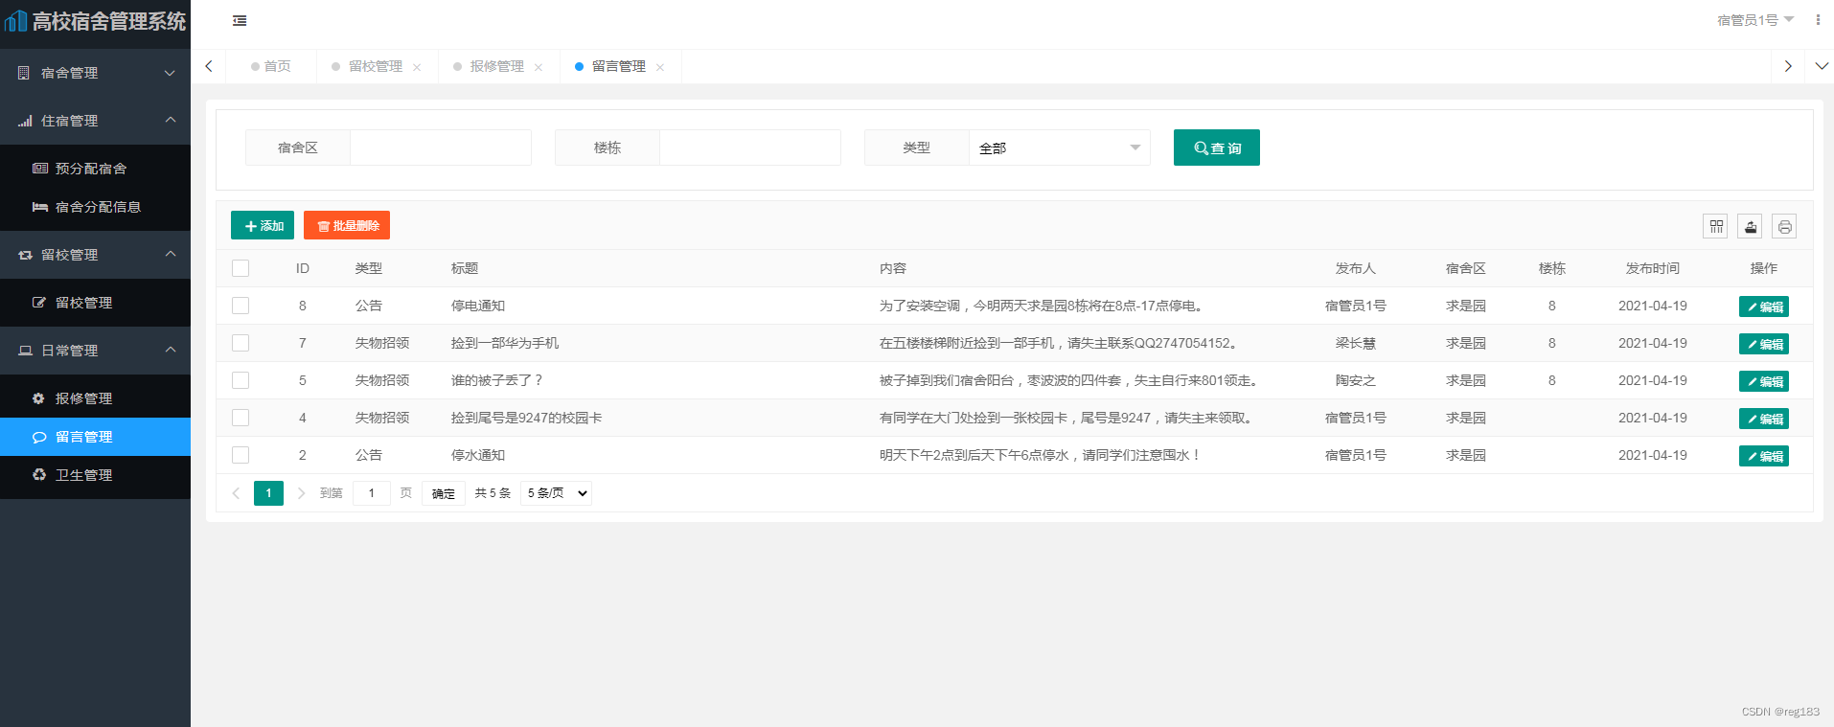Open 卫生管理 in the sidebar
1834x727 pixels.
point(95,475)
